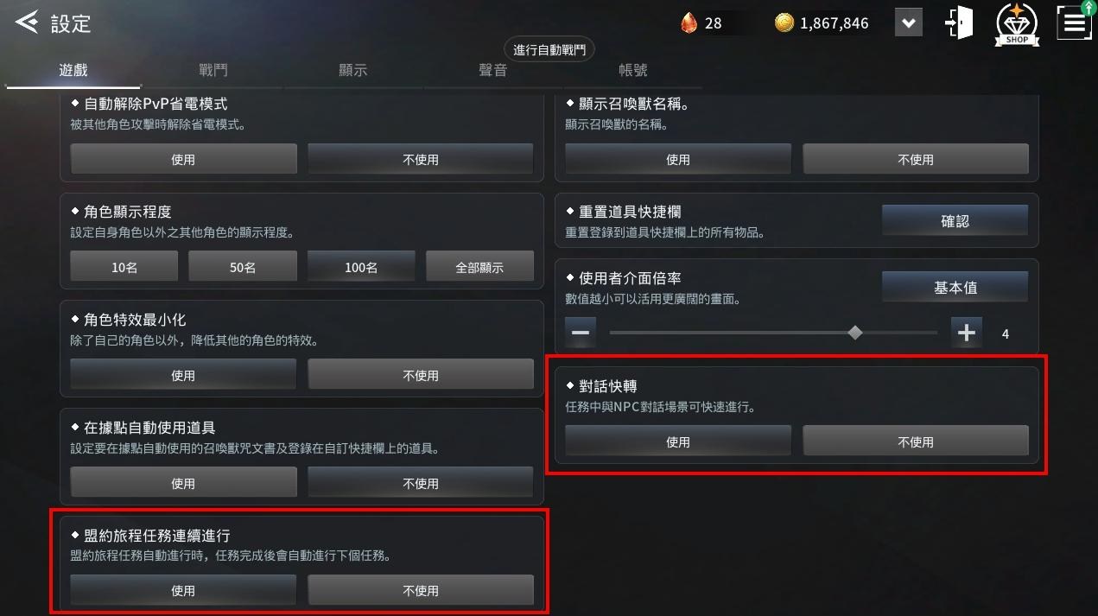Screen dimensions: 1098x616
Task: Enable 角色特效最小化 with 使用 button
Action: (183, 376)
